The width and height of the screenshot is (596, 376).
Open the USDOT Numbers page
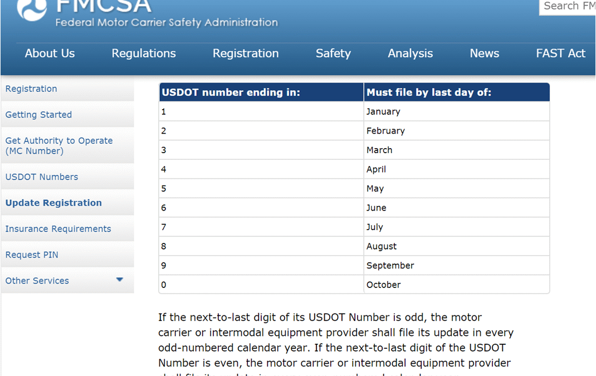pyautogui.click(x=41, y=177)
